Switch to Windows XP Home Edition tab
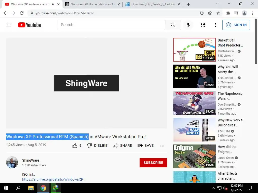 92,4
